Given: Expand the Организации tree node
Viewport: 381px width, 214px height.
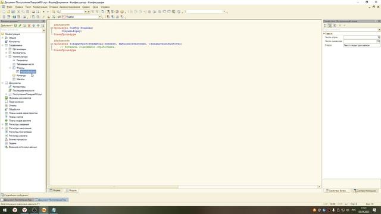Looking at the screenshot, I should coord(7,49).
